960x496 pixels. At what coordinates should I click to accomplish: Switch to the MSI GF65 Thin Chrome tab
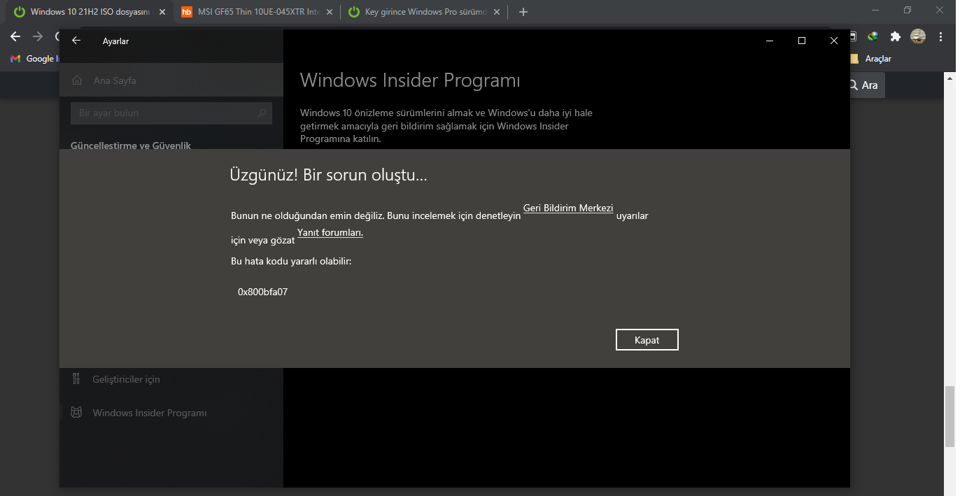coord(256,12)
